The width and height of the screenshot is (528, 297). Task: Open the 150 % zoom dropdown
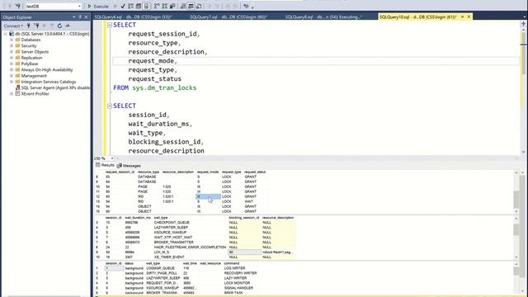(112, 158)
